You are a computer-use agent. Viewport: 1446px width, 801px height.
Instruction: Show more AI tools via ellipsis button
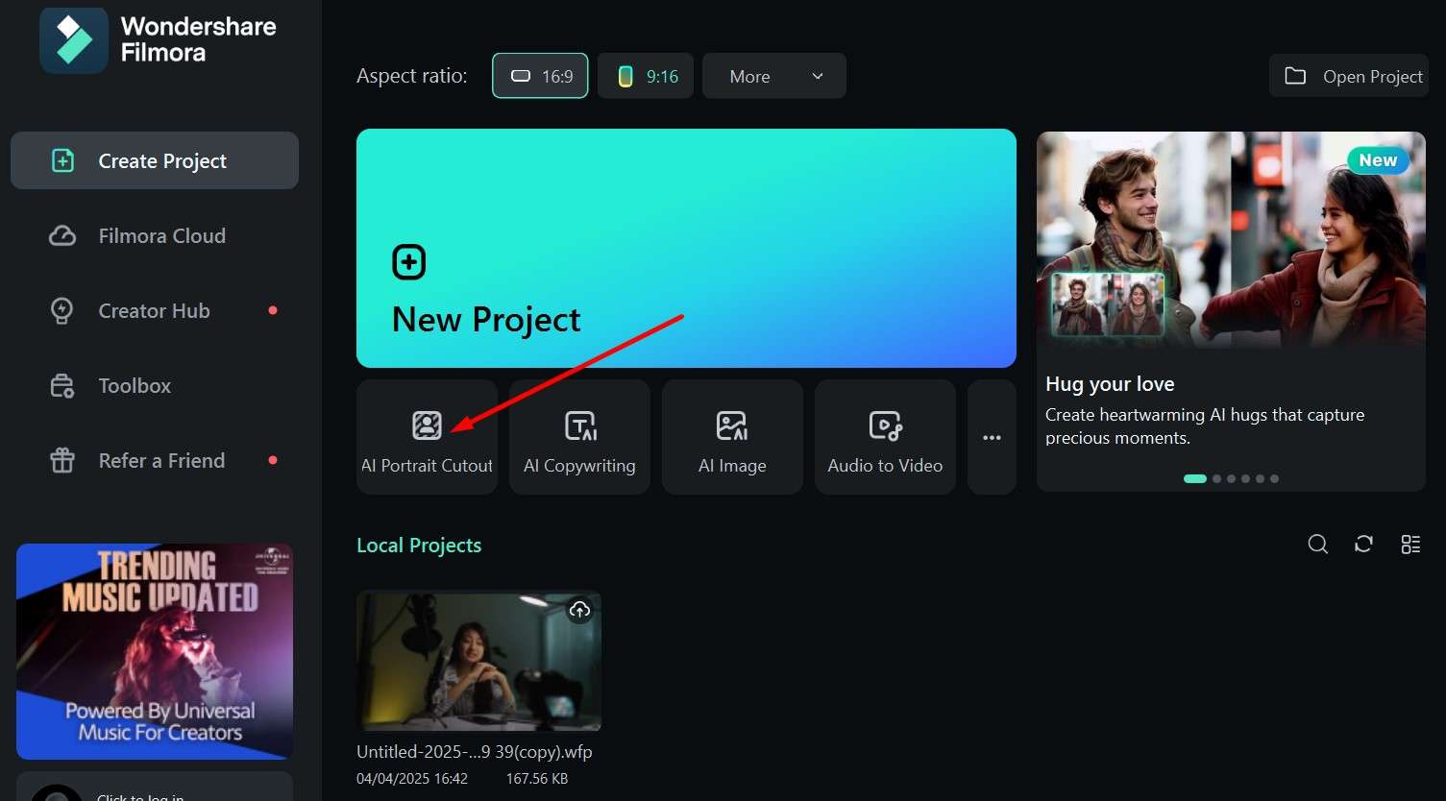(992, 437)
